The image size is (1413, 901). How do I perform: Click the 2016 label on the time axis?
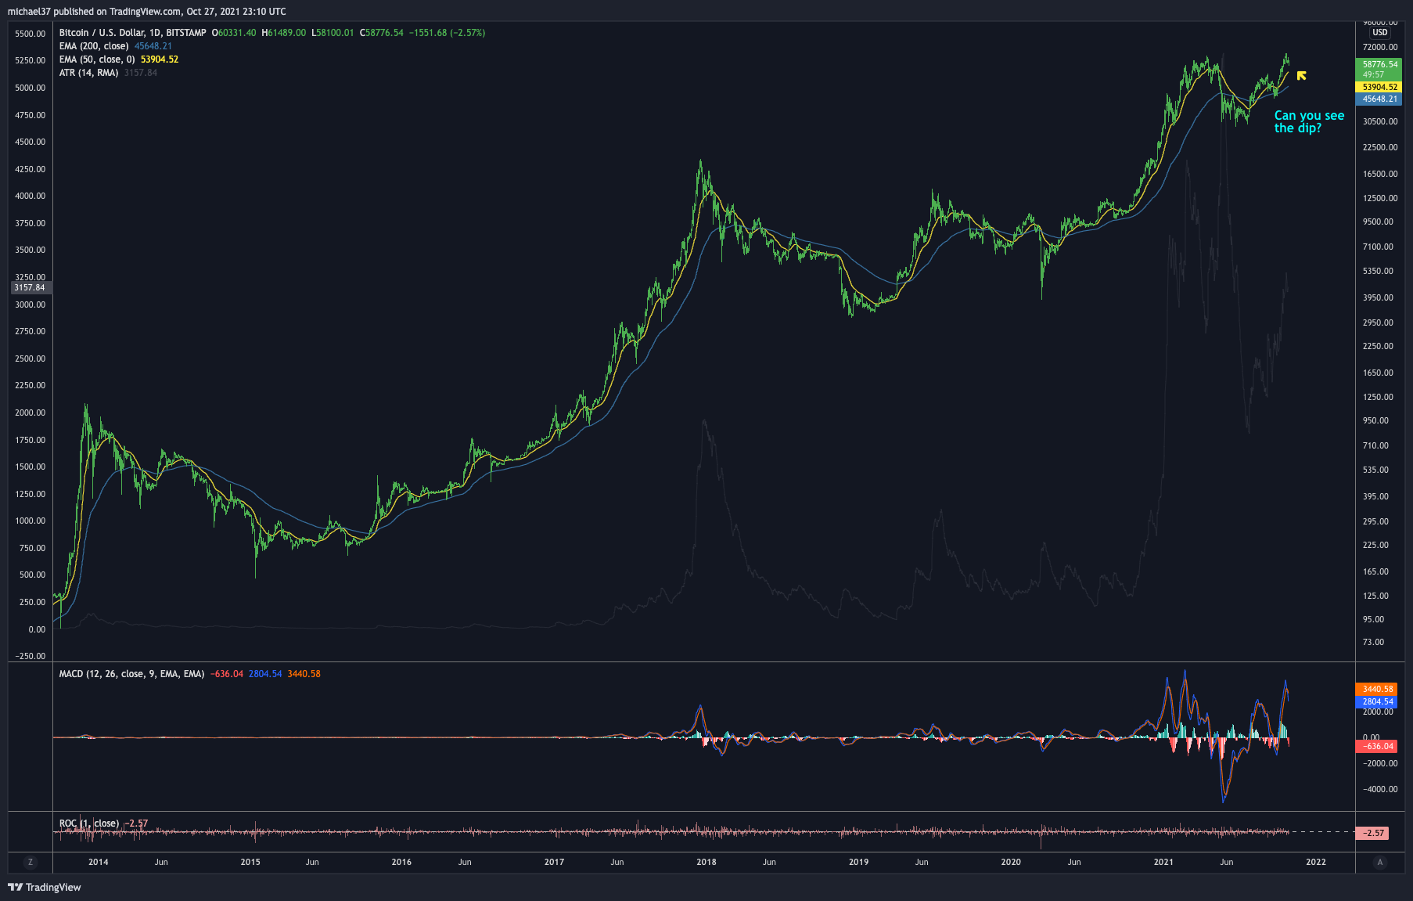pos(401,862)
